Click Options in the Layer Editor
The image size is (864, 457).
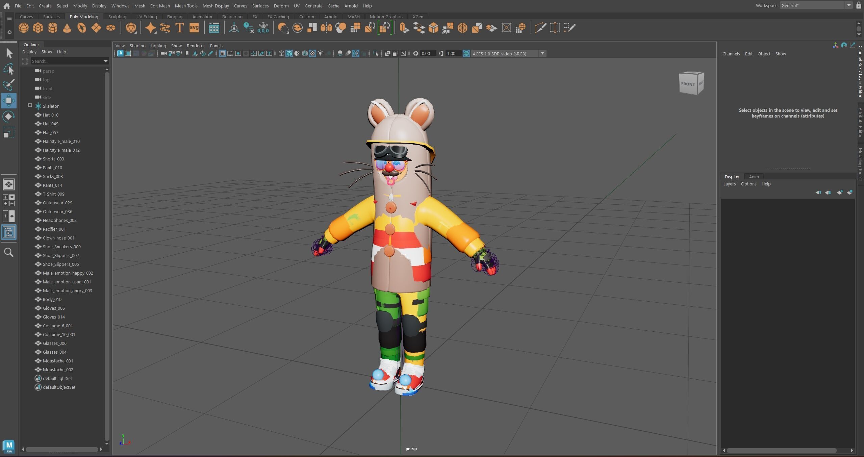(748, 184)
